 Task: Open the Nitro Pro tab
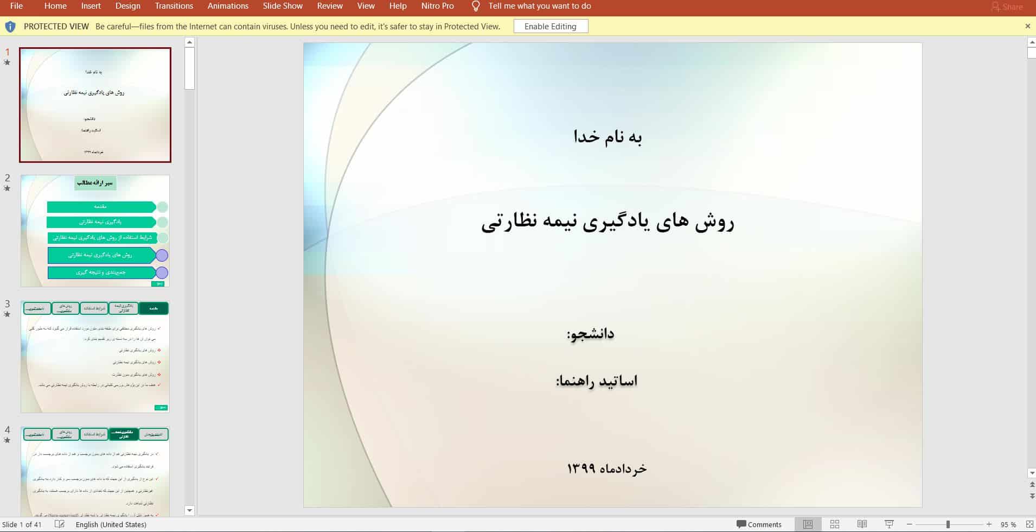(x=437, y=6)
